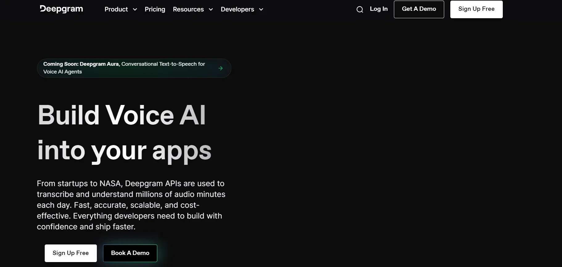The height and width of the screenshot is (267, 562).
Task: Open the search magnifier icon
Action: [360, 10]
